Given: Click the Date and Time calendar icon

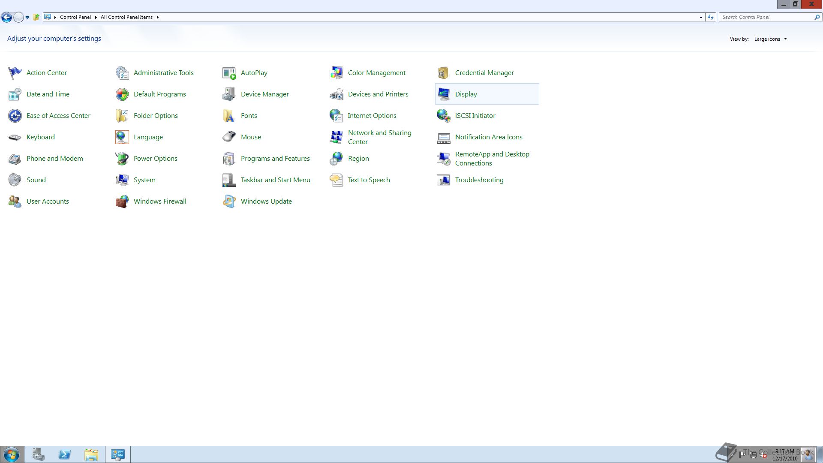Looking at the screenshot, I should click(15, 94).
